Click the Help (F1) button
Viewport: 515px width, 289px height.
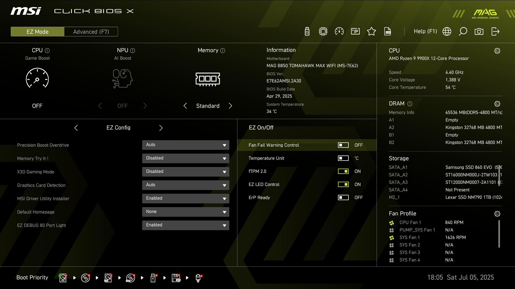[x=425, y=31]
